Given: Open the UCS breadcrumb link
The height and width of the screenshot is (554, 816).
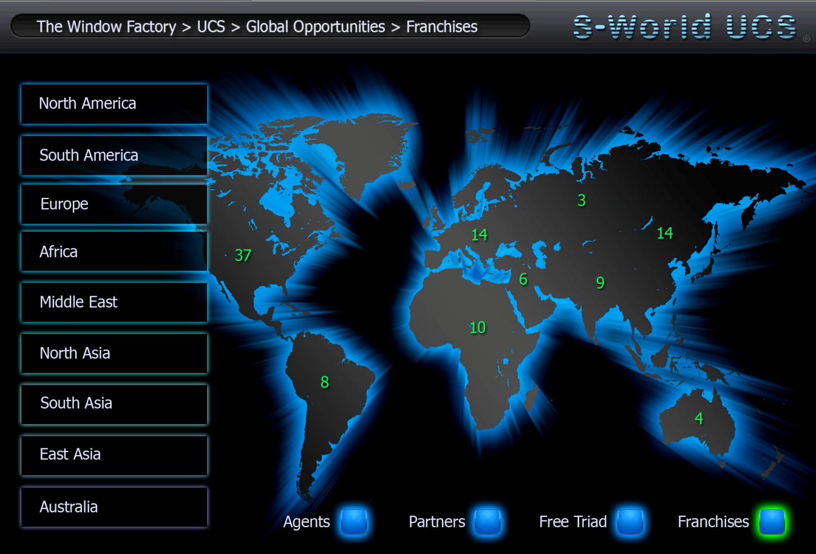Looking at the screenshot, I should (x=211, y=27).
